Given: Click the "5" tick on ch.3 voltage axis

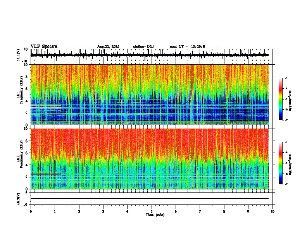Looking at the screenshot, I should click(27, 192).
